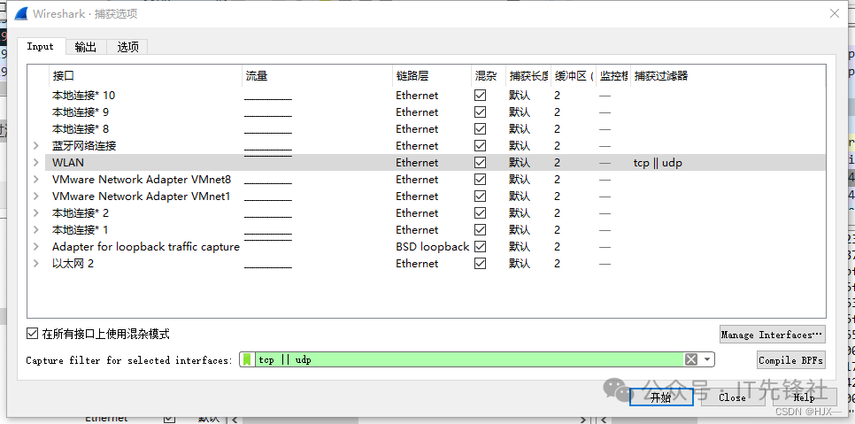Click the green filter bookmark icon
Viewport: 855px width, 424px height.
point(247,359)
